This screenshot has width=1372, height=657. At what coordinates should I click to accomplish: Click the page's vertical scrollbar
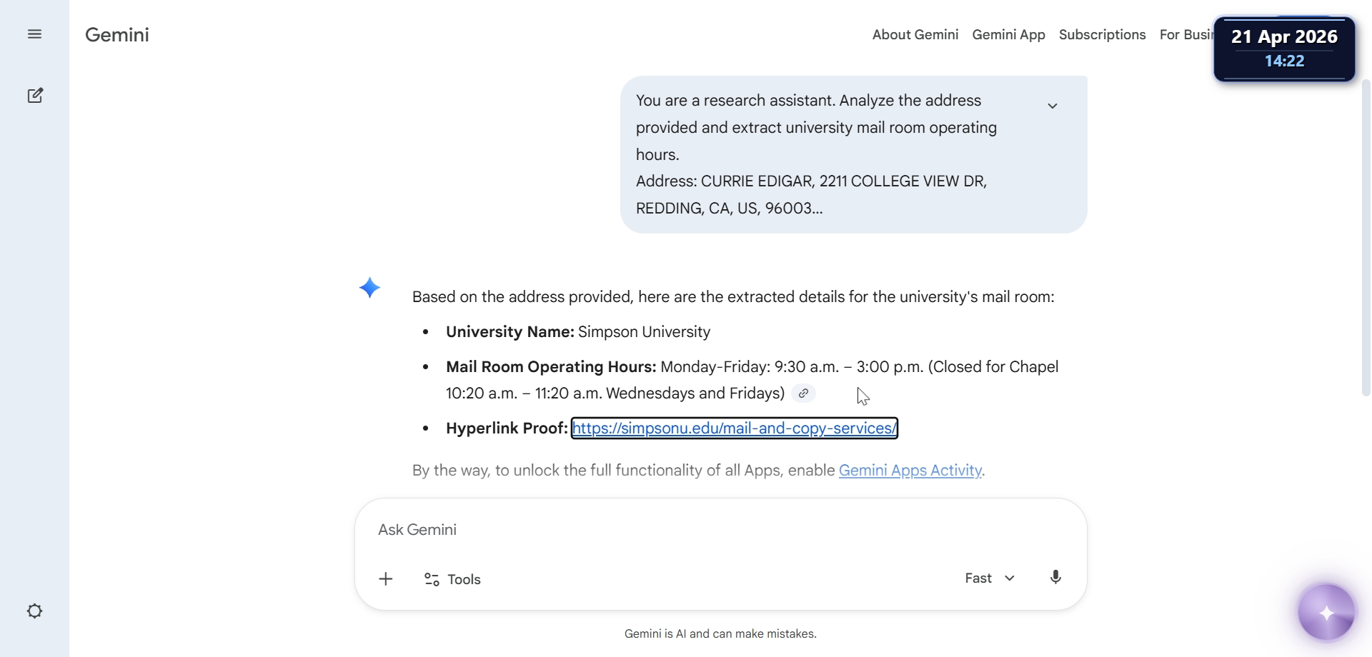(1366, 237)
